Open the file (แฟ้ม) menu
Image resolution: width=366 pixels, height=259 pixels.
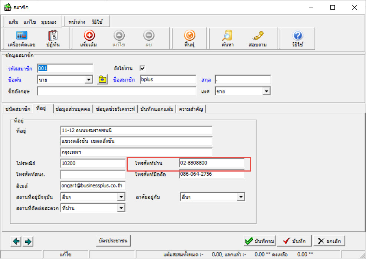point(13,22)
